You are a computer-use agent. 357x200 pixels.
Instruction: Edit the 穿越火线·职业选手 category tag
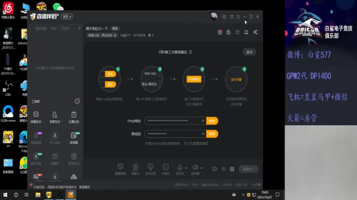click(x=102, y=36)
